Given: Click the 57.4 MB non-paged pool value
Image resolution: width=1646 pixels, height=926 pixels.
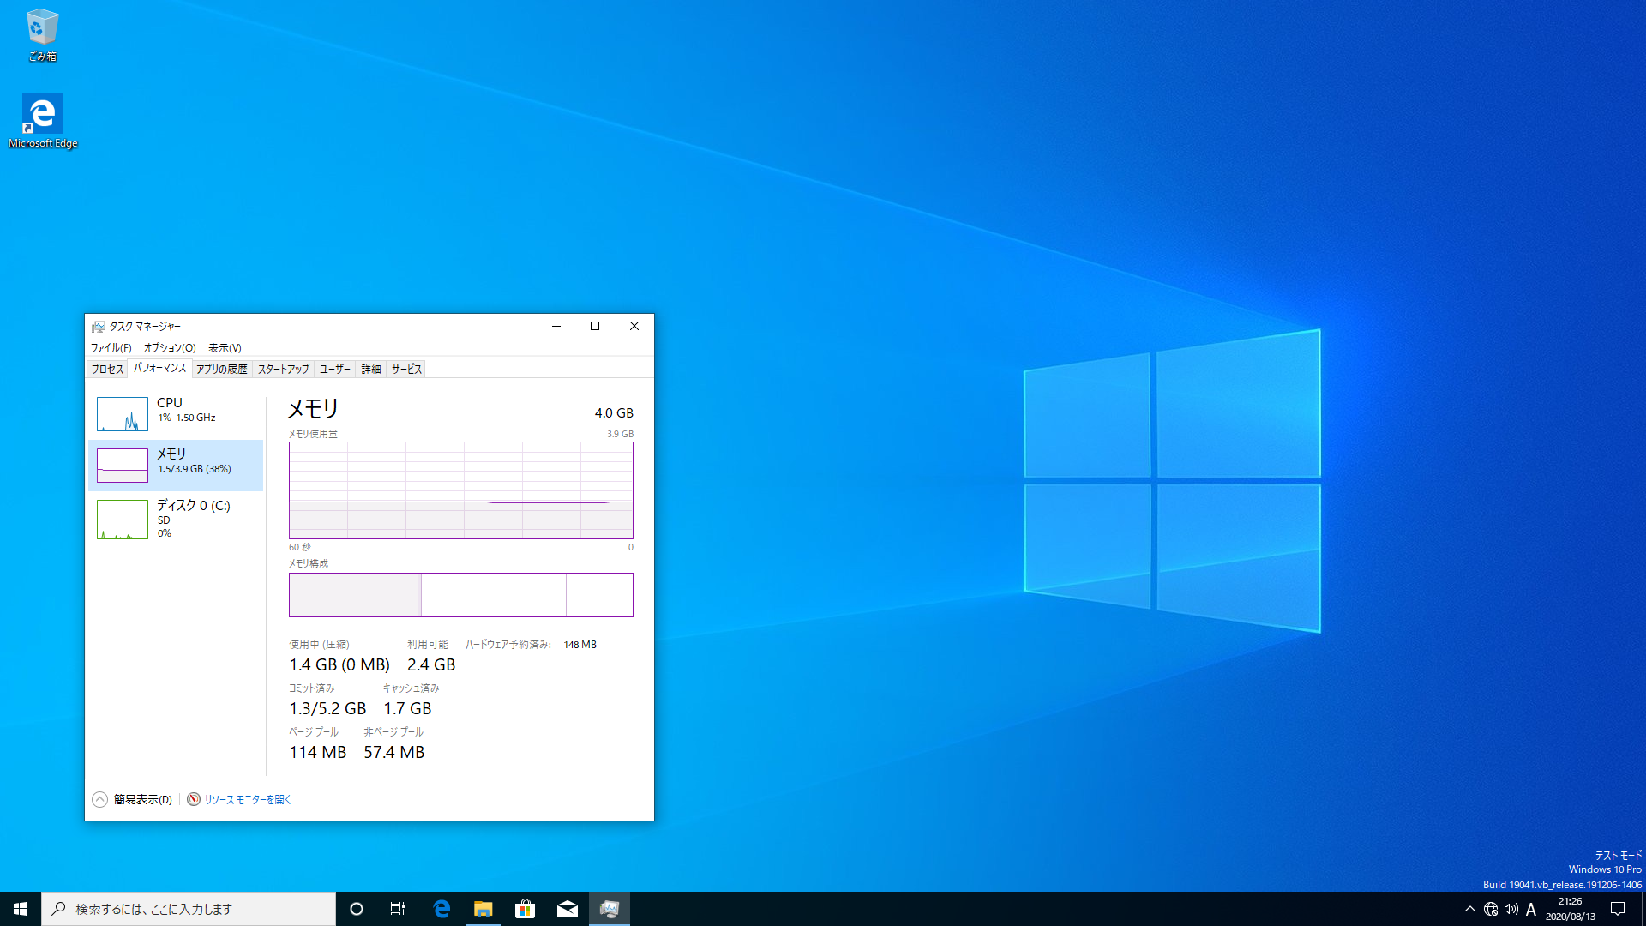Looking at the screenshot, I should (394, 753).
